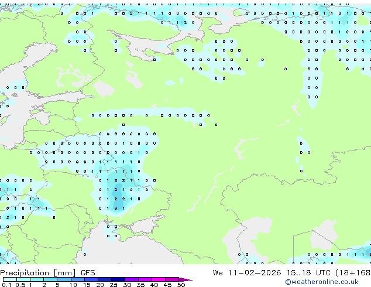Pick the legend swatch between 0.1 and 0.5
The image size is (371, 287).
(10, 279)
